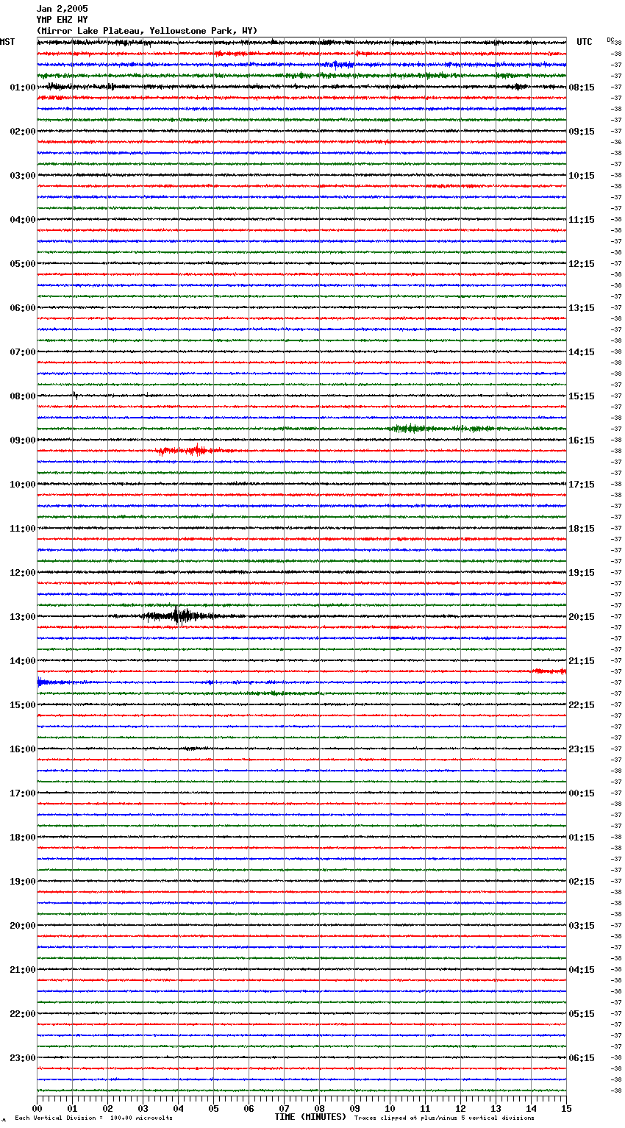Click the 11:15 UTC time label
625x1128 pixels.
click(582, 220)
